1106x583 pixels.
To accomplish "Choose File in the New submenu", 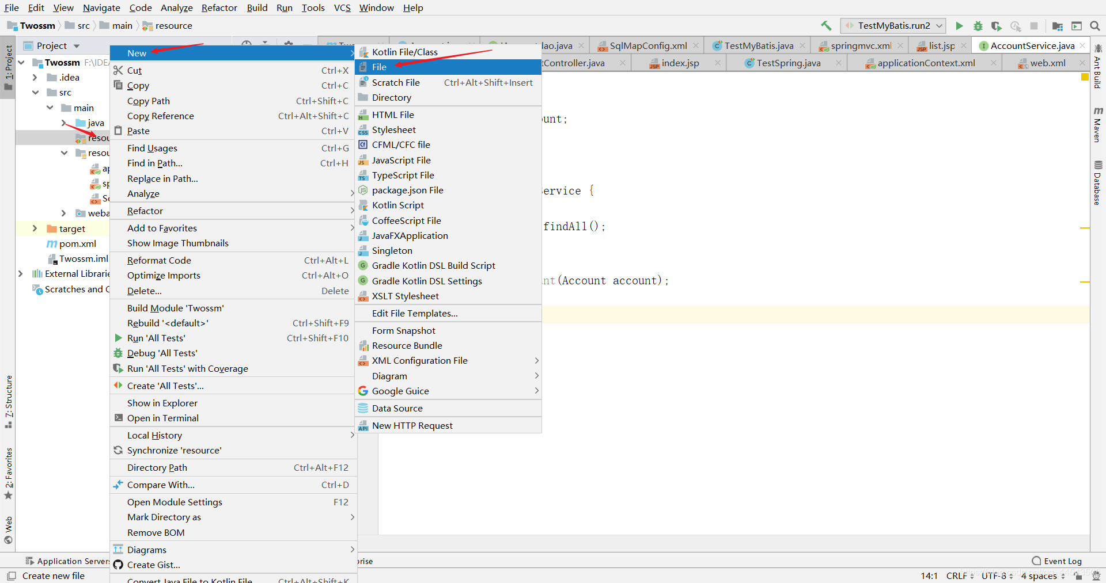I will 448,67.
